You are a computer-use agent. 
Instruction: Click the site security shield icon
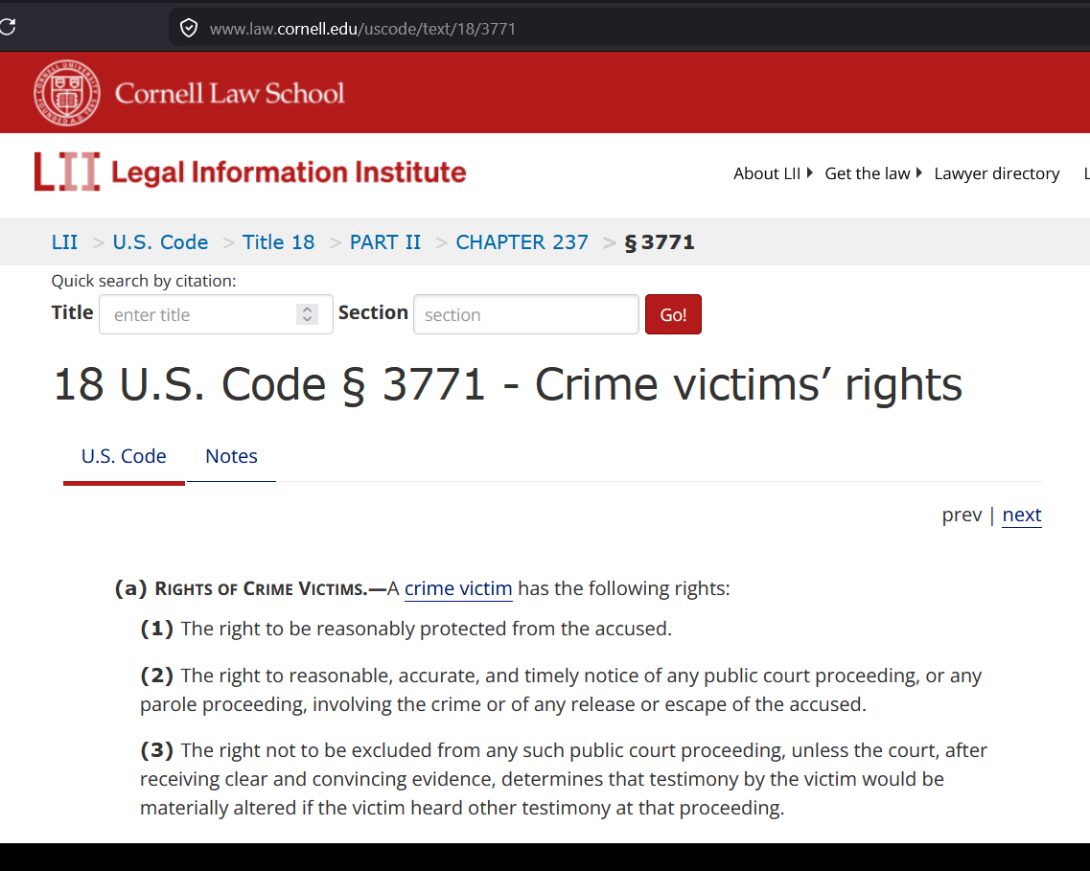click(x=189, y=27)
